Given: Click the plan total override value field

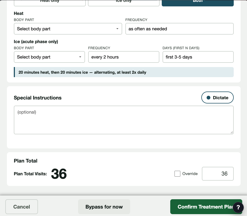Looking at the screenshot, I should click(218, 174).
